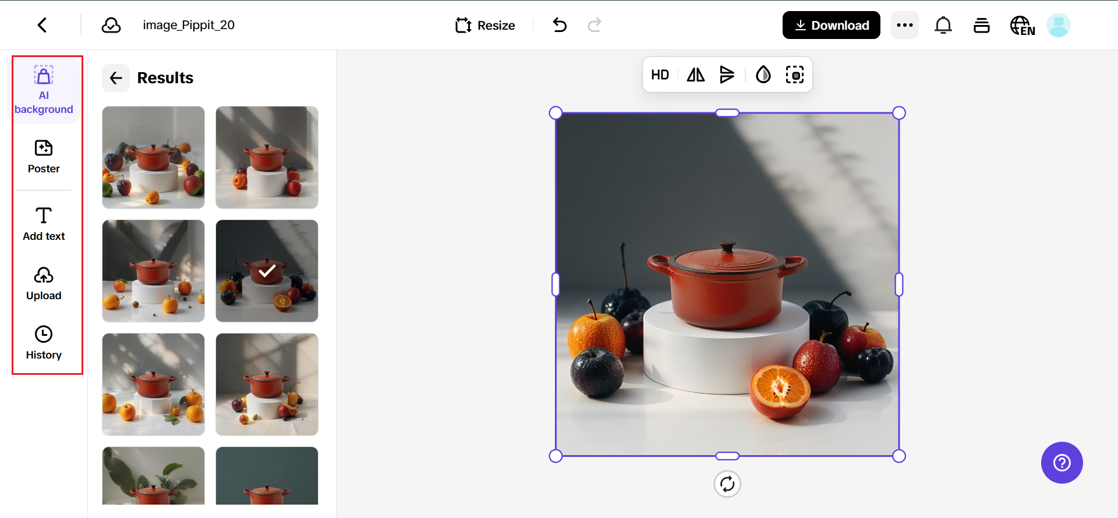The height and width of the screenshot is (518, 1118).
Task: Click the checked dark-background result thumbnail
Action: click(x=267, y=271)
